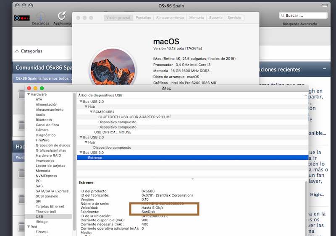Image resolution: width=336 pixels, height=236 pixels.
Task: Collapse the second Bus USB 2.0 node
Action: pos(81,137)
